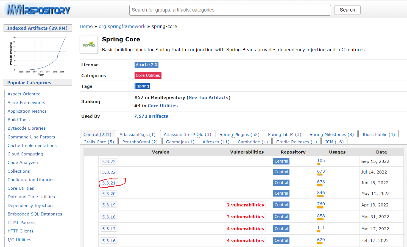Viewport: 407px width, 247px height.
Task: Click the Spring Core logo thumbnail
Action: click(89, 45)
